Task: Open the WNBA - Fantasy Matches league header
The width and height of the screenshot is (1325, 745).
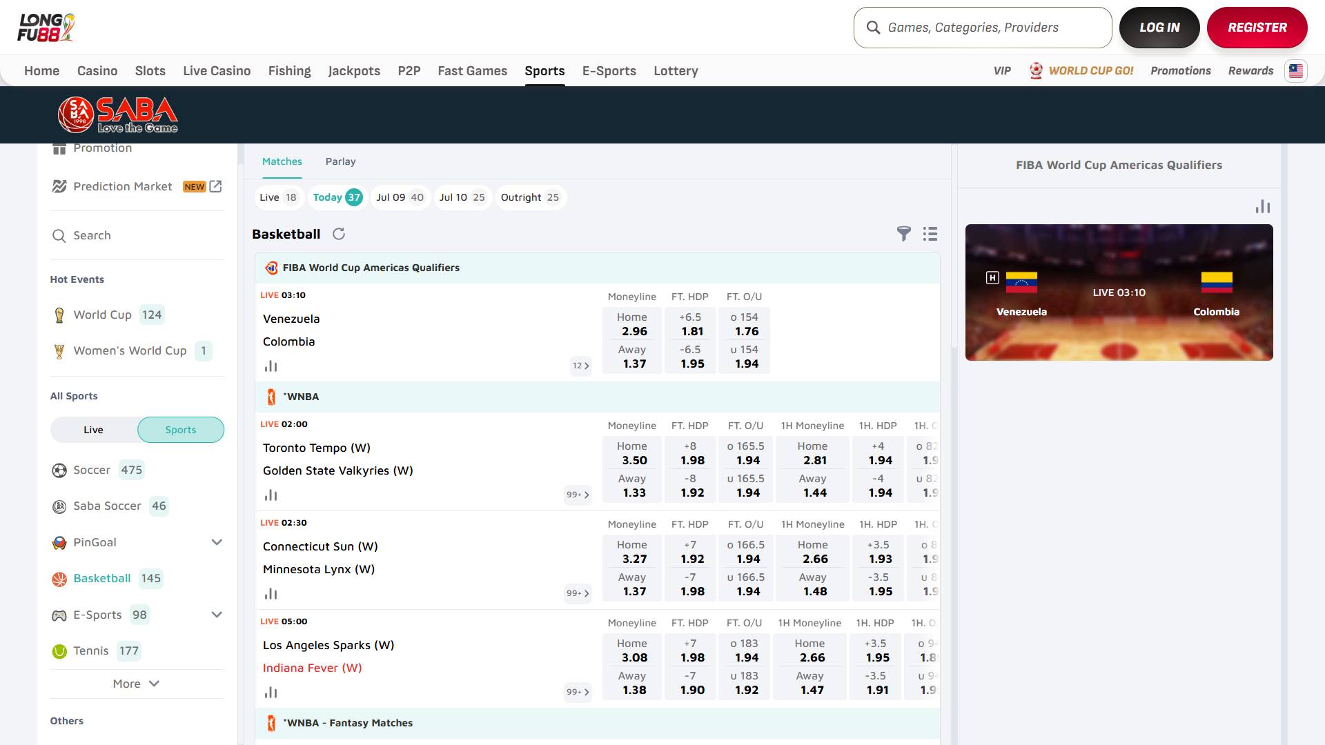Action: (598, 723)
